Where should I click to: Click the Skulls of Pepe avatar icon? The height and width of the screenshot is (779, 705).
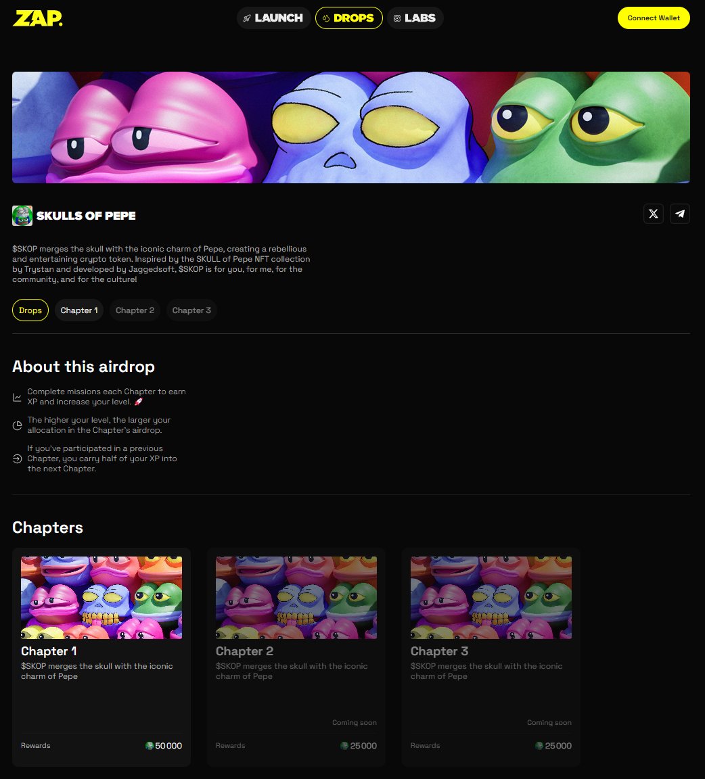click(22, 216)
